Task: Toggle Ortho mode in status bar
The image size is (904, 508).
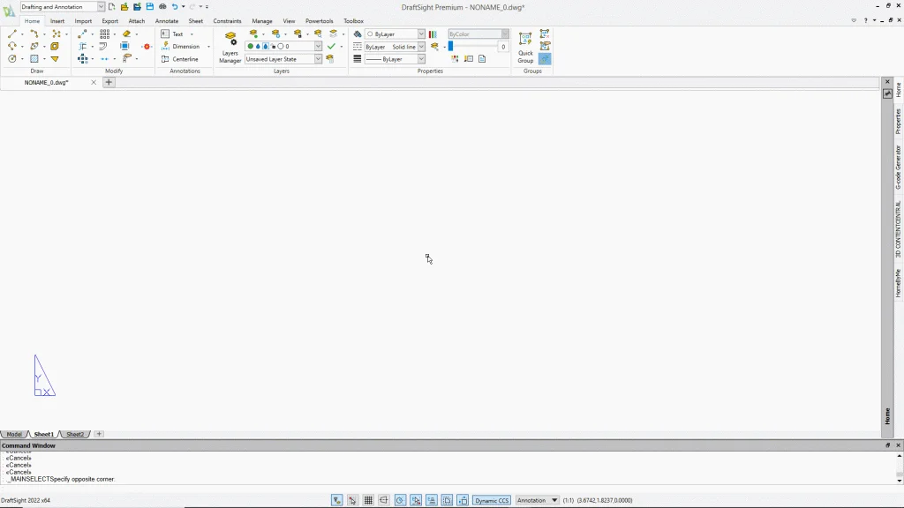Action: tap(384, 500)
